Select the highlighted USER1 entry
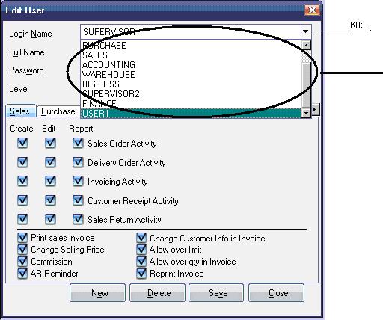The height and width of the screenshot is (320, 383). click(x=191, y=114)
